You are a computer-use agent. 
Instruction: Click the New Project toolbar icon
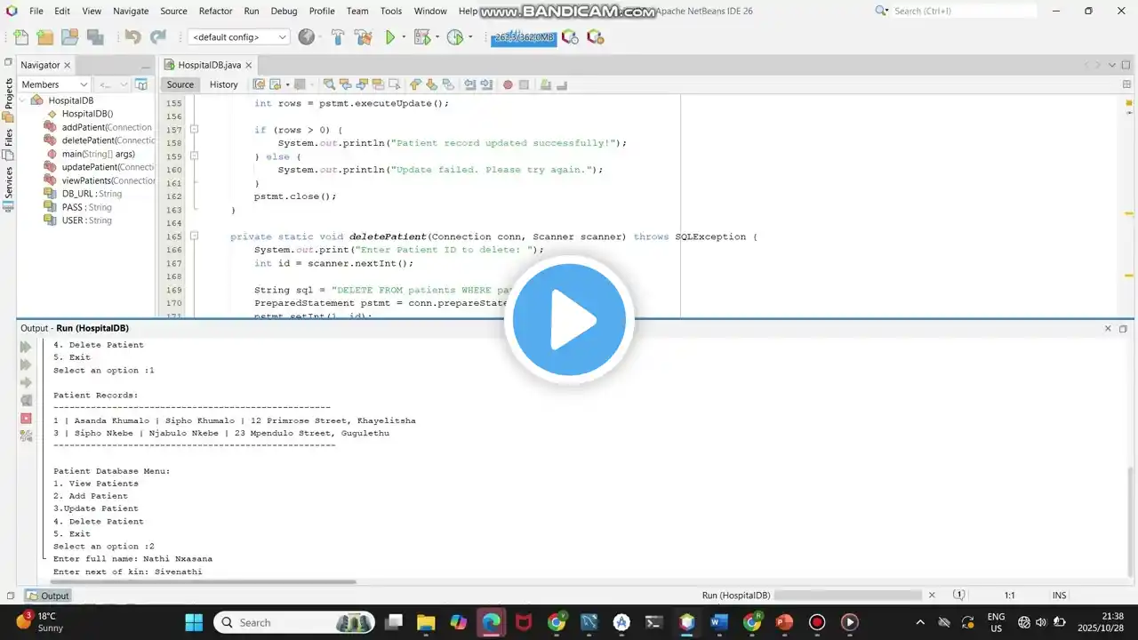[44, 37]
